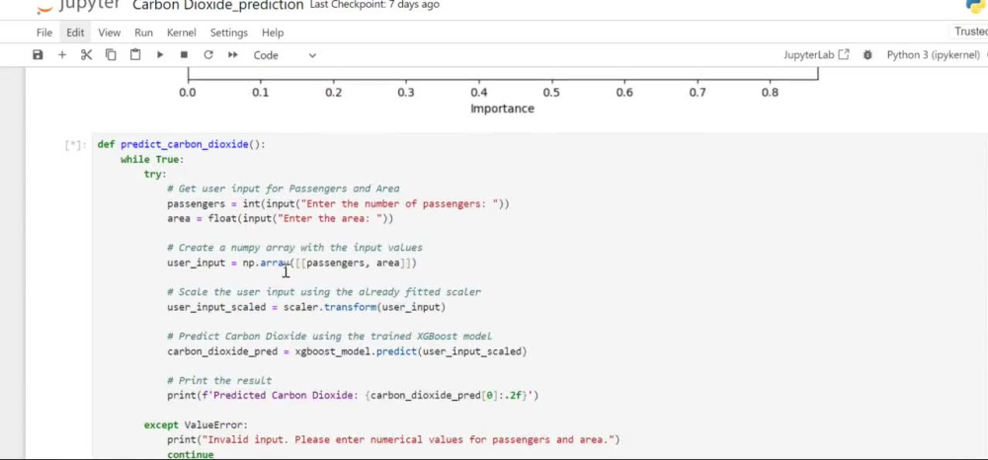Open the Settings menu
The width and height of the screenshot is (988, 460).
229,33
